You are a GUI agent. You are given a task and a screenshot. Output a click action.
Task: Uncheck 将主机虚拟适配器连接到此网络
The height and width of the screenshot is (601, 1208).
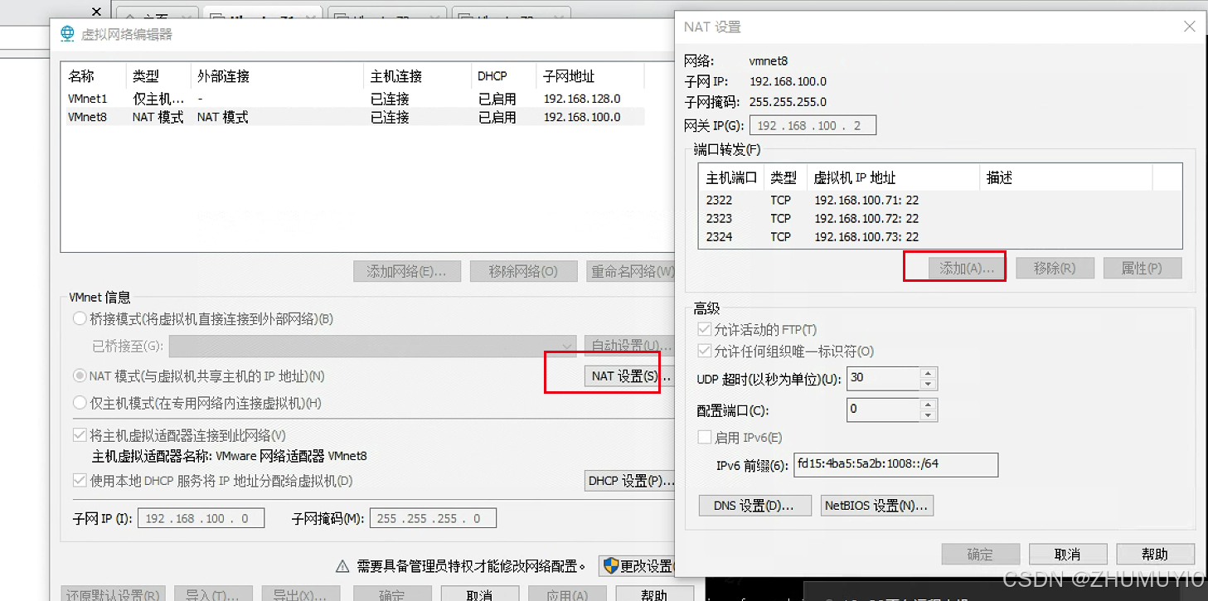(78, 434)
